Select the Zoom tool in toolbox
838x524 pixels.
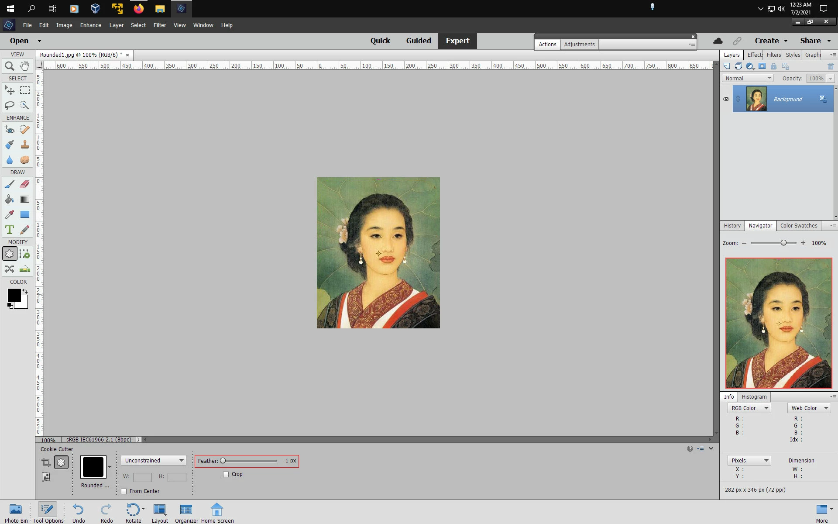click(10, 66)
